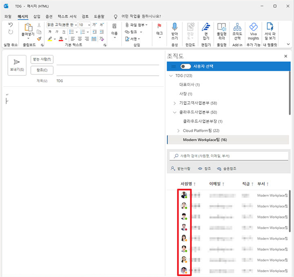Screen dimensions: 294x277
Task: Select the format painter brush icon
Action: pyautogui.click(x=39, y=39)
